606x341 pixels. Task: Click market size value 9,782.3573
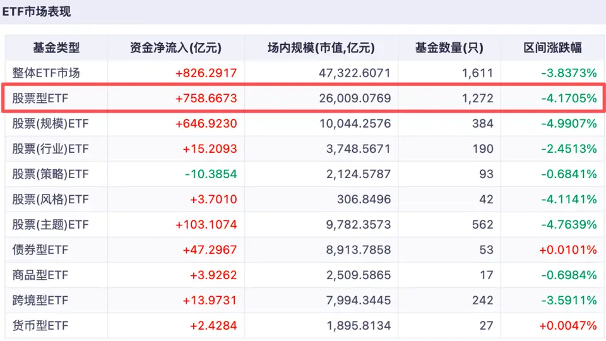pos(359,224)
